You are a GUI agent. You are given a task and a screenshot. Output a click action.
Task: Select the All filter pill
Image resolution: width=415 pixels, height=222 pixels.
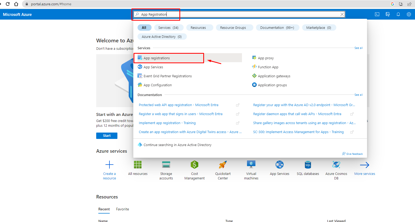(144, 28)
